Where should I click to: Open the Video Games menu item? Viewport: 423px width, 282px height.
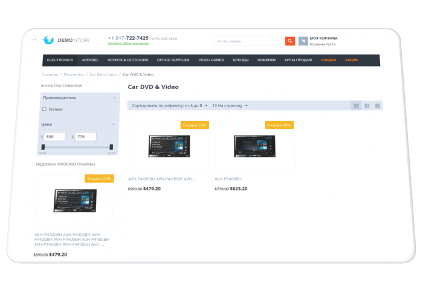[x=211, y=60]
